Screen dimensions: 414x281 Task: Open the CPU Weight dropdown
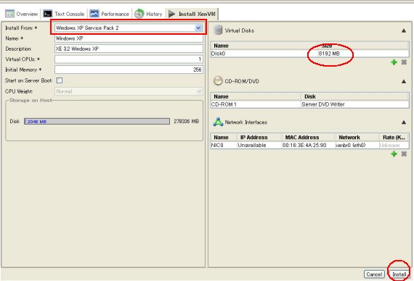pyautogui.click(x=129, y=91)
